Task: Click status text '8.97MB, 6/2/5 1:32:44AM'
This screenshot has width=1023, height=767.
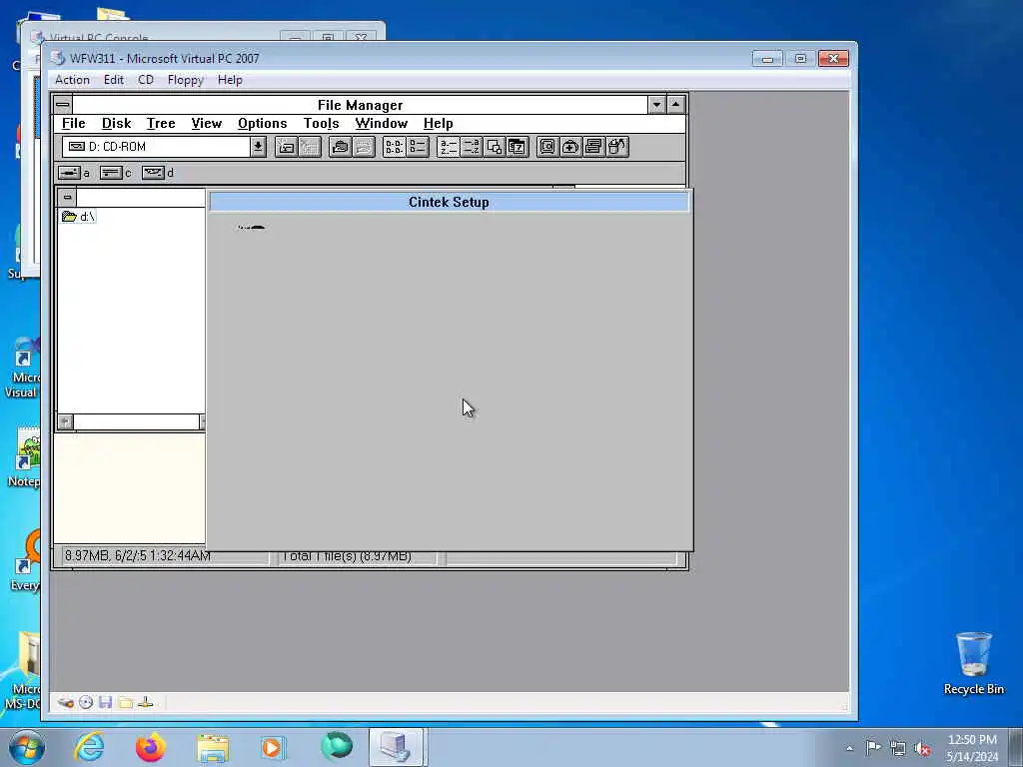Action: 138,556
